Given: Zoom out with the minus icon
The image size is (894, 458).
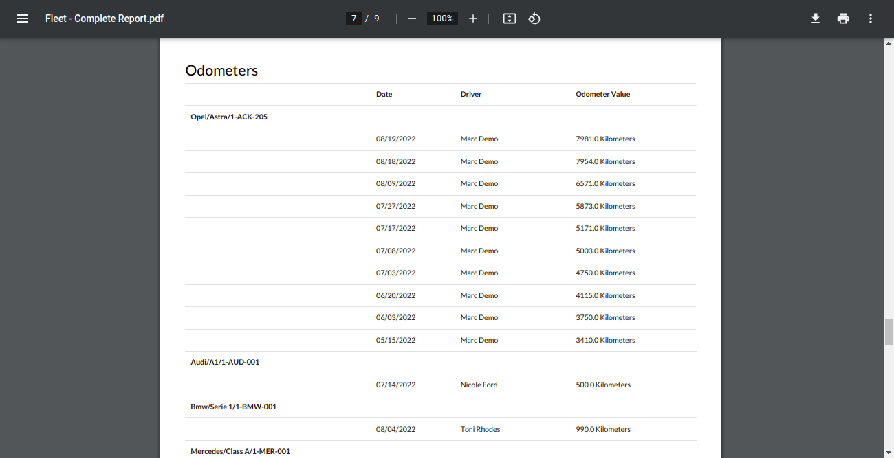Looking at the screenshot, I should pyautogui.click(x=412, y=19).
